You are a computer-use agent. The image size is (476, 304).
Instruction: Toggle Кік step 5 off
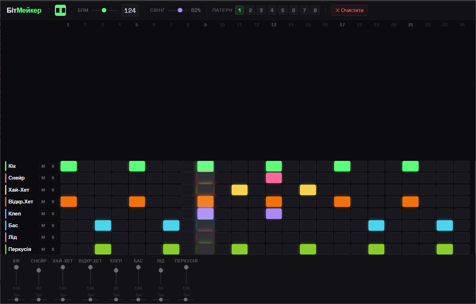(x=137, y=166)
